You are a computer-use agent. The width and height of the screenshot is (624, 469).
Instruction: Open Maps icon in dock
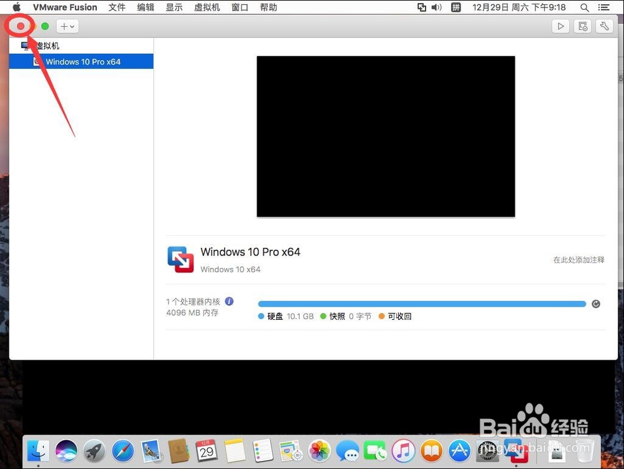(x=291, y=451)
